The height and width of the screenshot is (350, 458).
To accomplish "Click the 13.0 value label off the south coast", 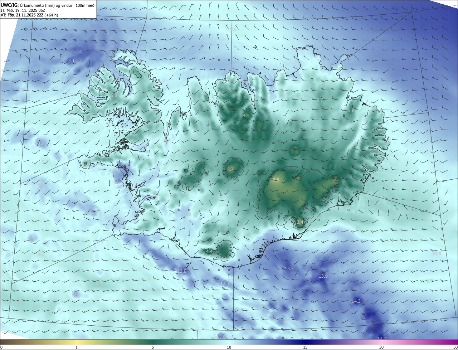I will 182,271.
